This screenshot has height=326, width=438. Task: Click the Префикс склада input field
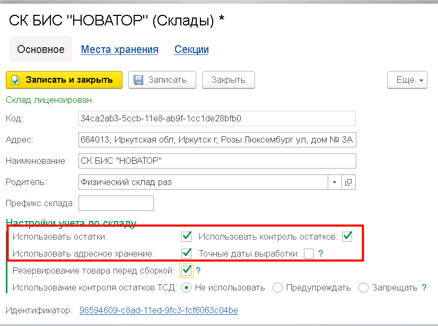coord(116,204)
